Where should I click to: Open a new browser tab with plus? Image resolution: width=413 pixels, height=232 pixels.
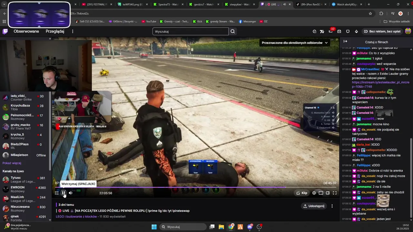tap(369, 5)
